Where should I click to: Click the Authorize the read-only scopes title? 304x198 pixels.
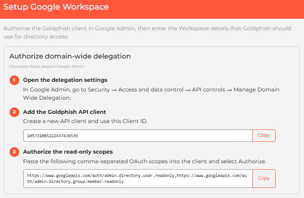point(68,152)
